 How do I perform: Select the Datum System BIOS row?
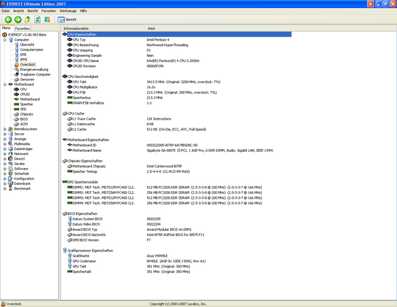tap(177, 219)
